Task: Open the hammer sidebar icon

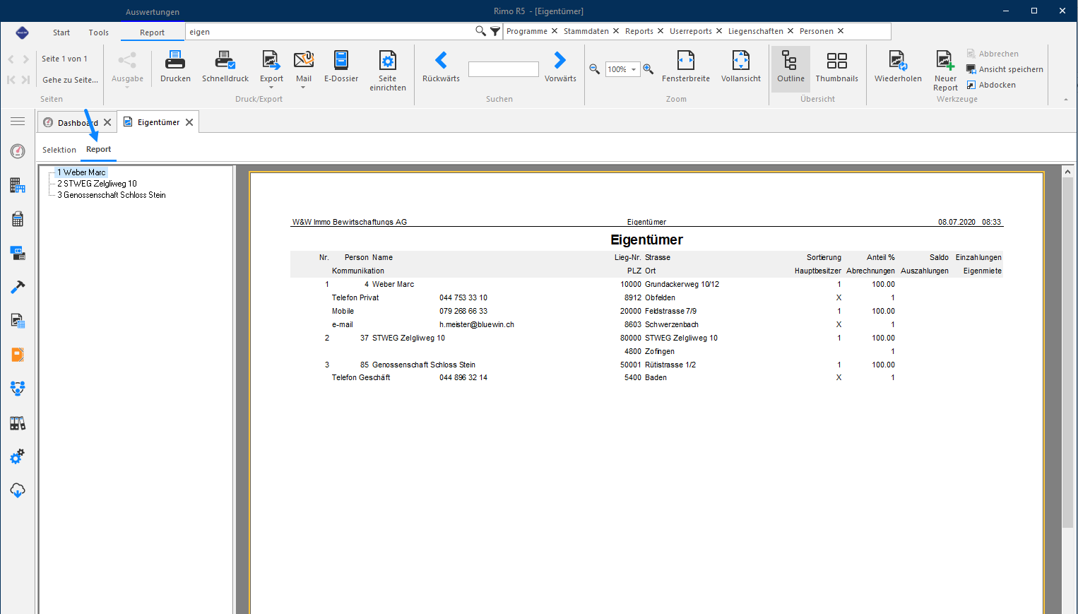Action: click(18, 287)
